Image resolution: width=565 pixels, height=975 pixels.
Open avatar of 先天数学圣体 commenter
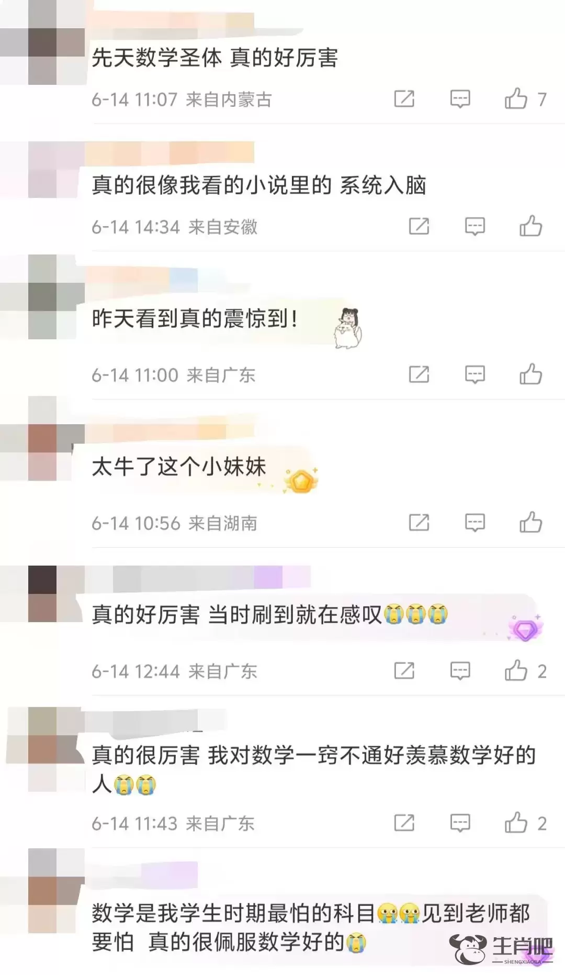click(x=42, y=42)
